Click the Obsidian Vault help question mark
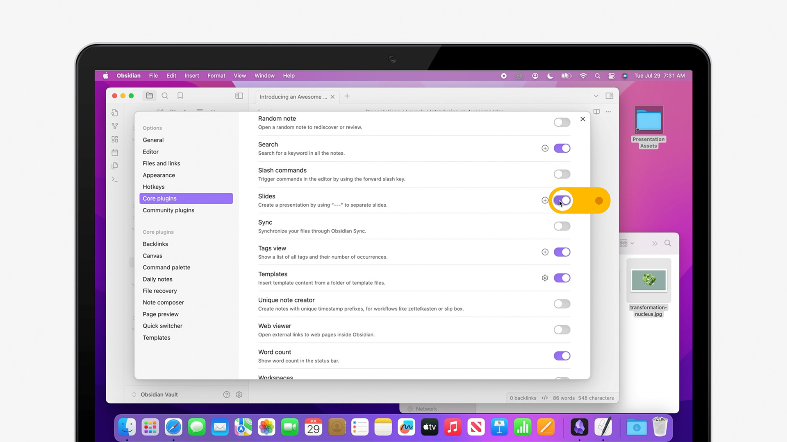 (226, 394)
